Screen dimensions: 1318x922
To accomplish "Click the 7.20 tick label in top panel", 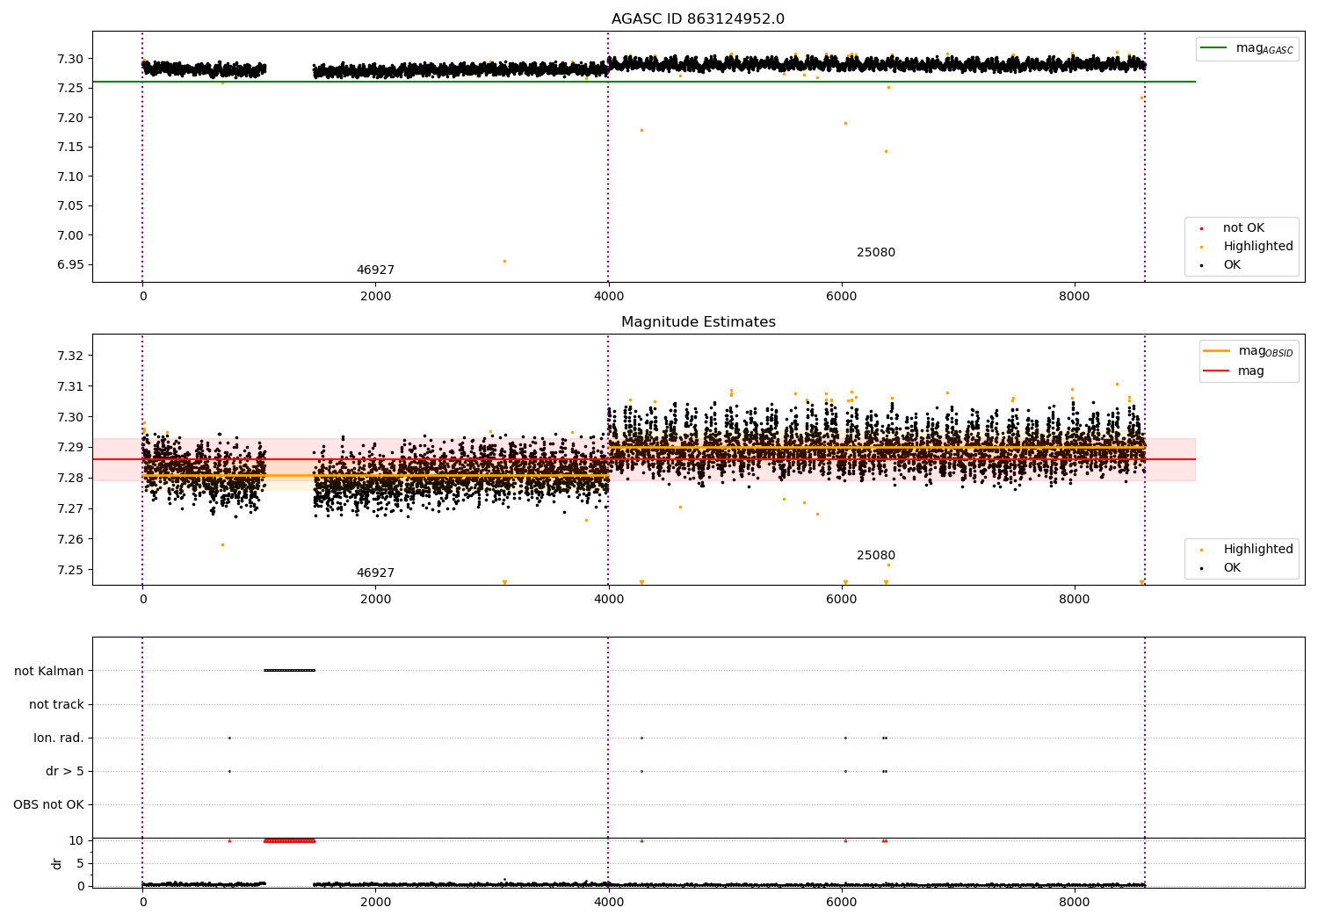I will click(70, 118).
